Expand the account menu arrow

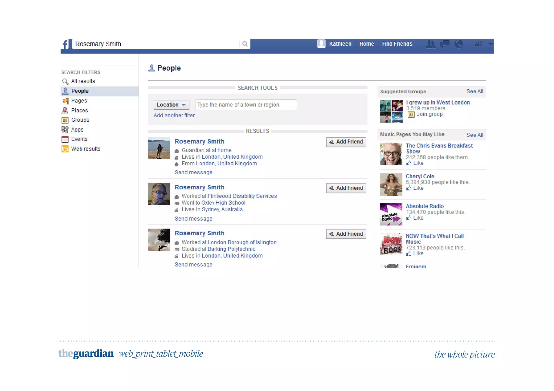point(490,44)
